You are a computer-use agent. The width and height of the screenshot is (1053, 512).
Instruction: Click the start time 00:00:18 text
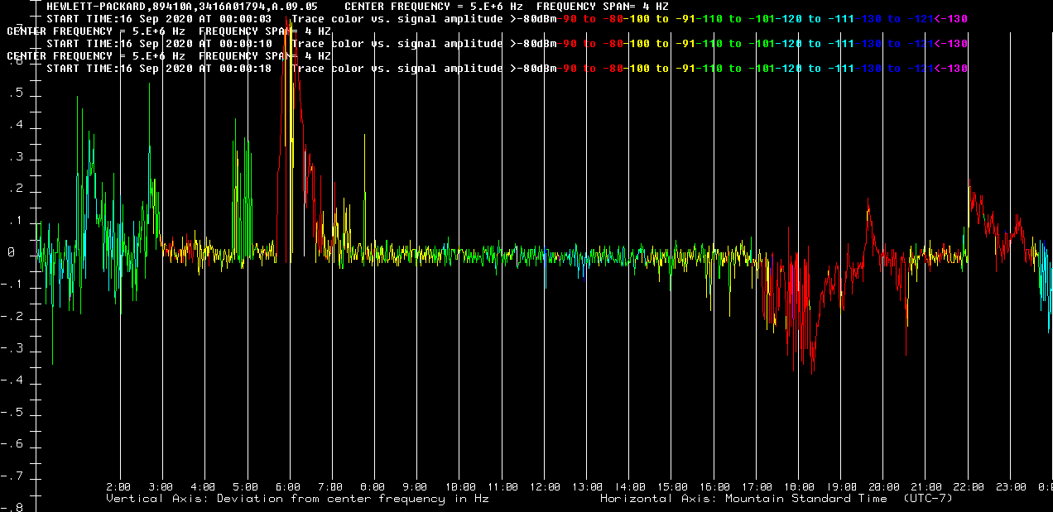159,68
